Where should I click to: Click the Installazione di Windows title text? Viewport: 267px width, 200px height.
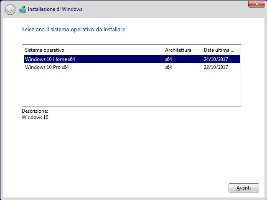tap(55, 9)
